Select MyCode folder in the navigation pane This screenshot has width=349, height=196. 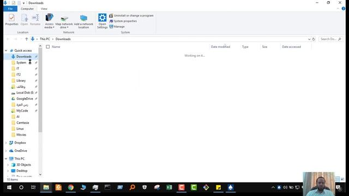[x=22, y=111]
